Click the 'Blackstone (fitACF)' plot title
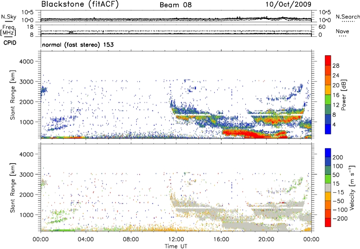The image size is (360, 249). click(x=80, y=4)
